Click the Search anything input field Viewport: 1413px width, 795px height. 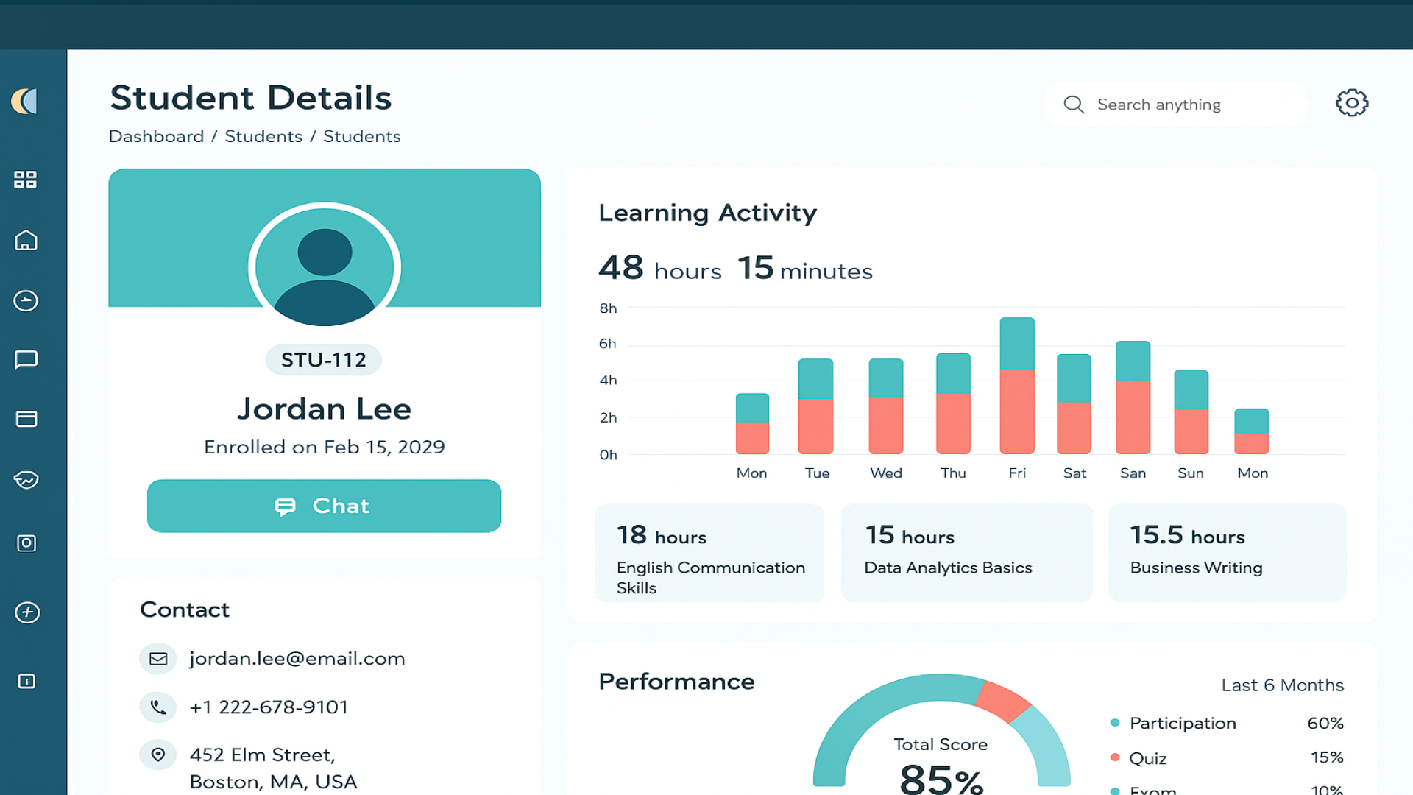click(x=1177, y=105)
